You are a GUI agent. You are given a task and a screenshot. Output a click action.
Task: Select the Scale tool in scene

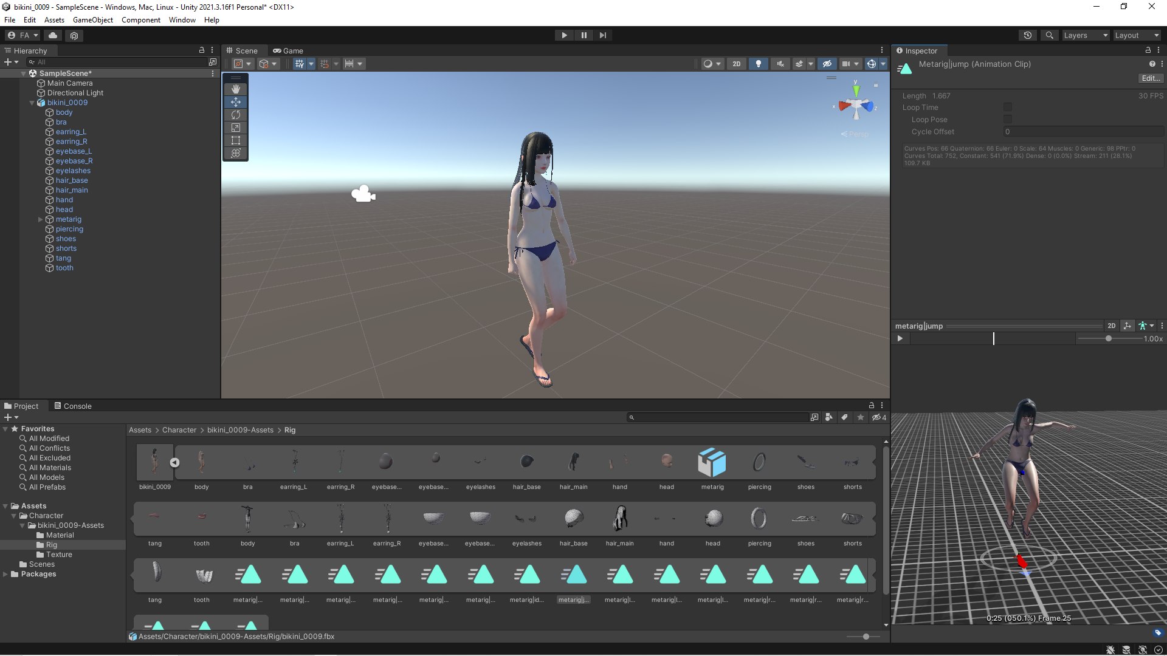coord(236,128)
